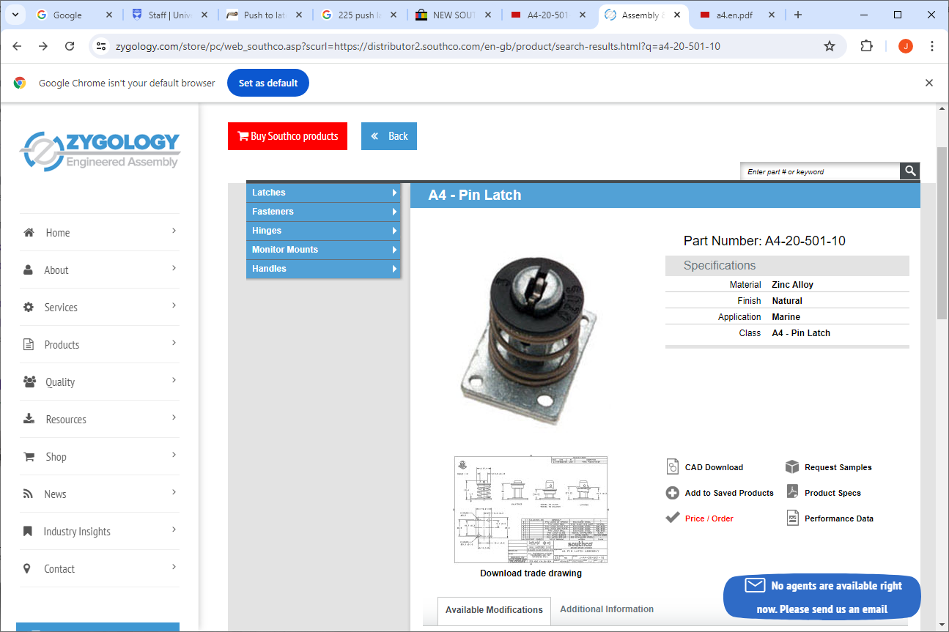The height and width of the screenshot is (632, 949).
Task: Click the Resources download icon
Action: point(29,420)
